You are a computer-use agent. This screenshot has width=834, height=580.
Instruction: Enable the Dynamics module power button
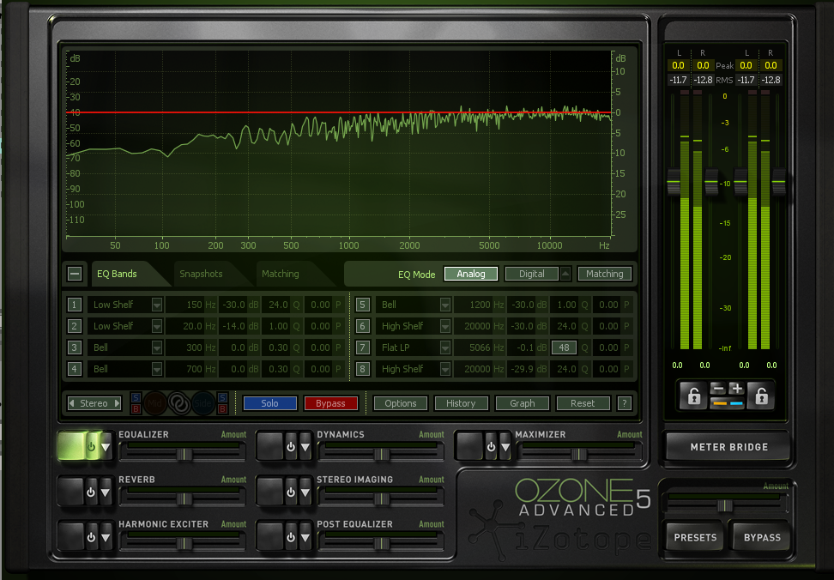(x=290, y=447)
